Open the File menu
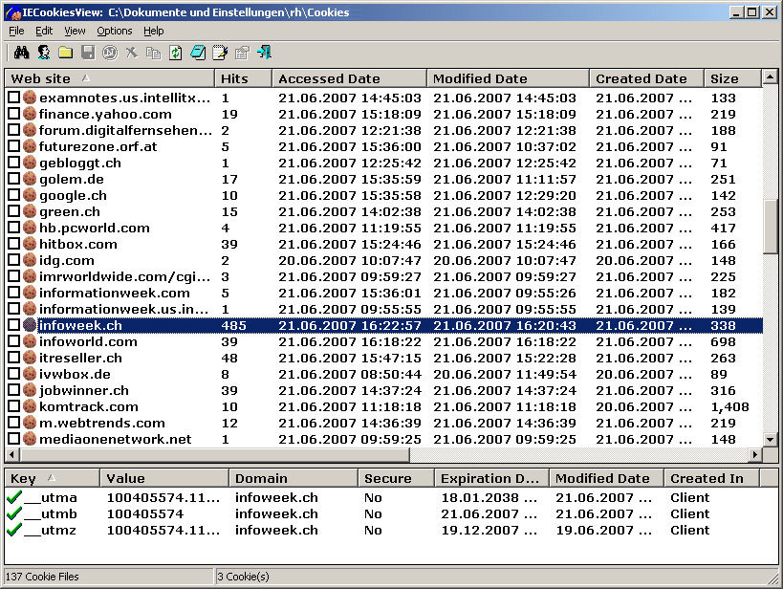Screen dimensions: 783x589 (x=16, y=31)
